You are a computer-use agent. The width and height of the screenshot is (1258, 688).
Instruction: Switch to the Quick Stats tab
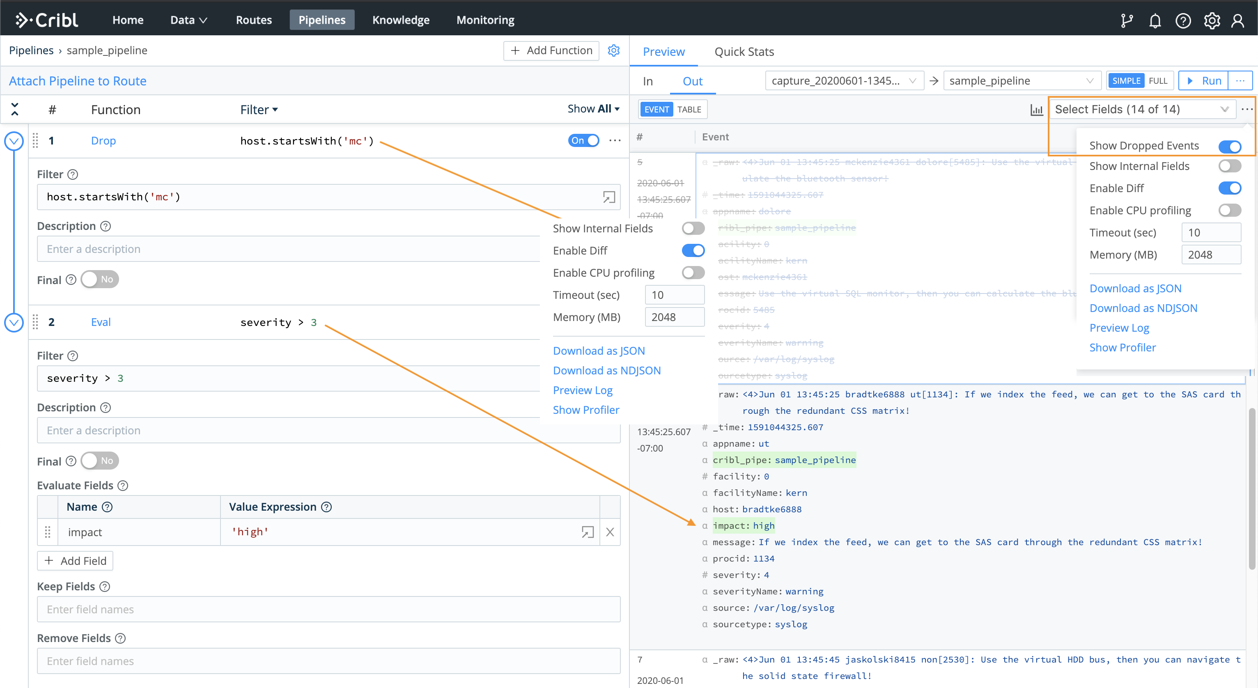click(744, 52)
